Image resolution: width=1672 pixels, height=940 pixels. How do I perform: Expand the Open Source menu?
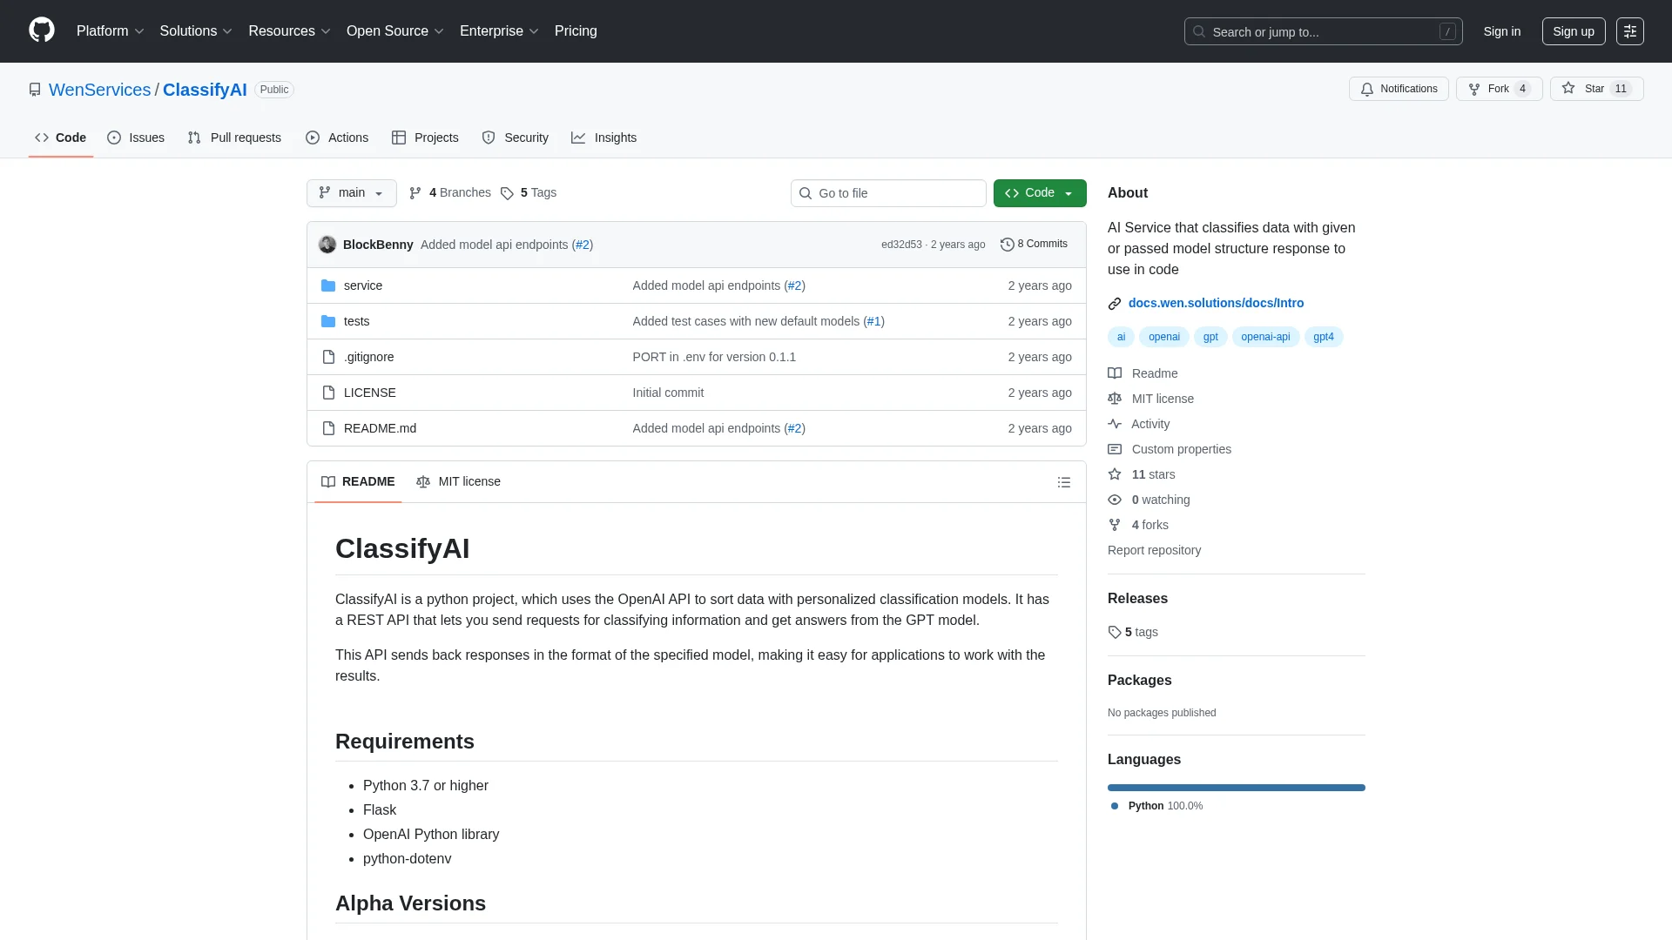(394, 31)
